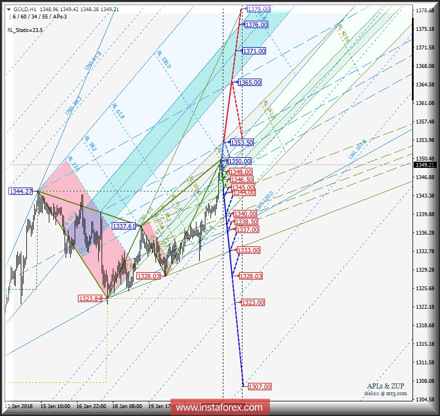Click the 16 Jan 22:00 time axis label
The height and width of the screenshot is (416, 440).
(x=91, y=406)
